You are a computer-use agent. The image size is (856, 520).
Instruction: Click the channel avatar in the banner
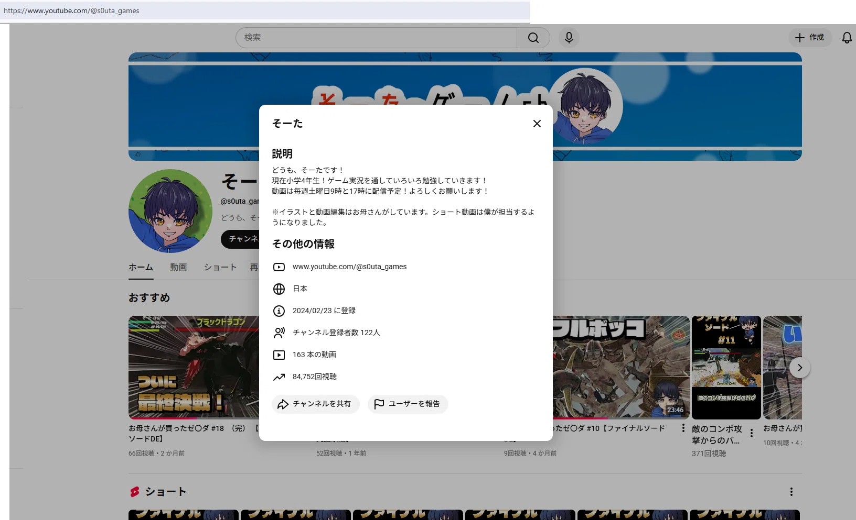(x=585, y=106)
